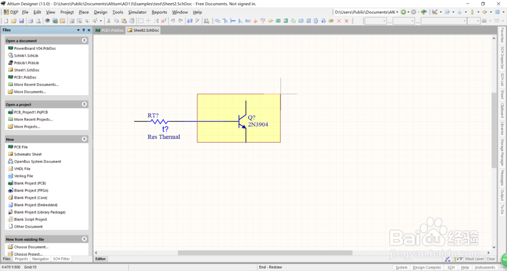Click the undo arrow icon
Screen dimensions: 507x271
[x=173, y=21]
